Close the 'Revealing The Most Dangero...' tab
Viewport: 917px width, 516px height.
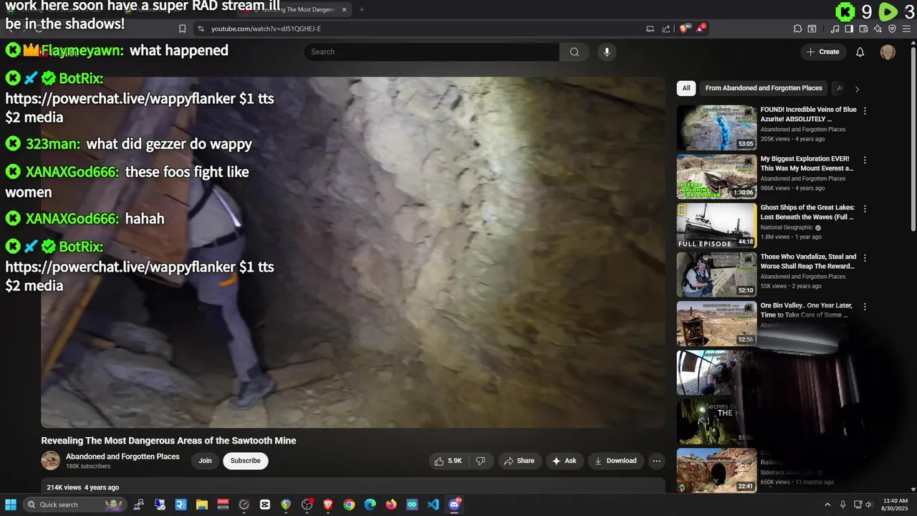point(344,9)
